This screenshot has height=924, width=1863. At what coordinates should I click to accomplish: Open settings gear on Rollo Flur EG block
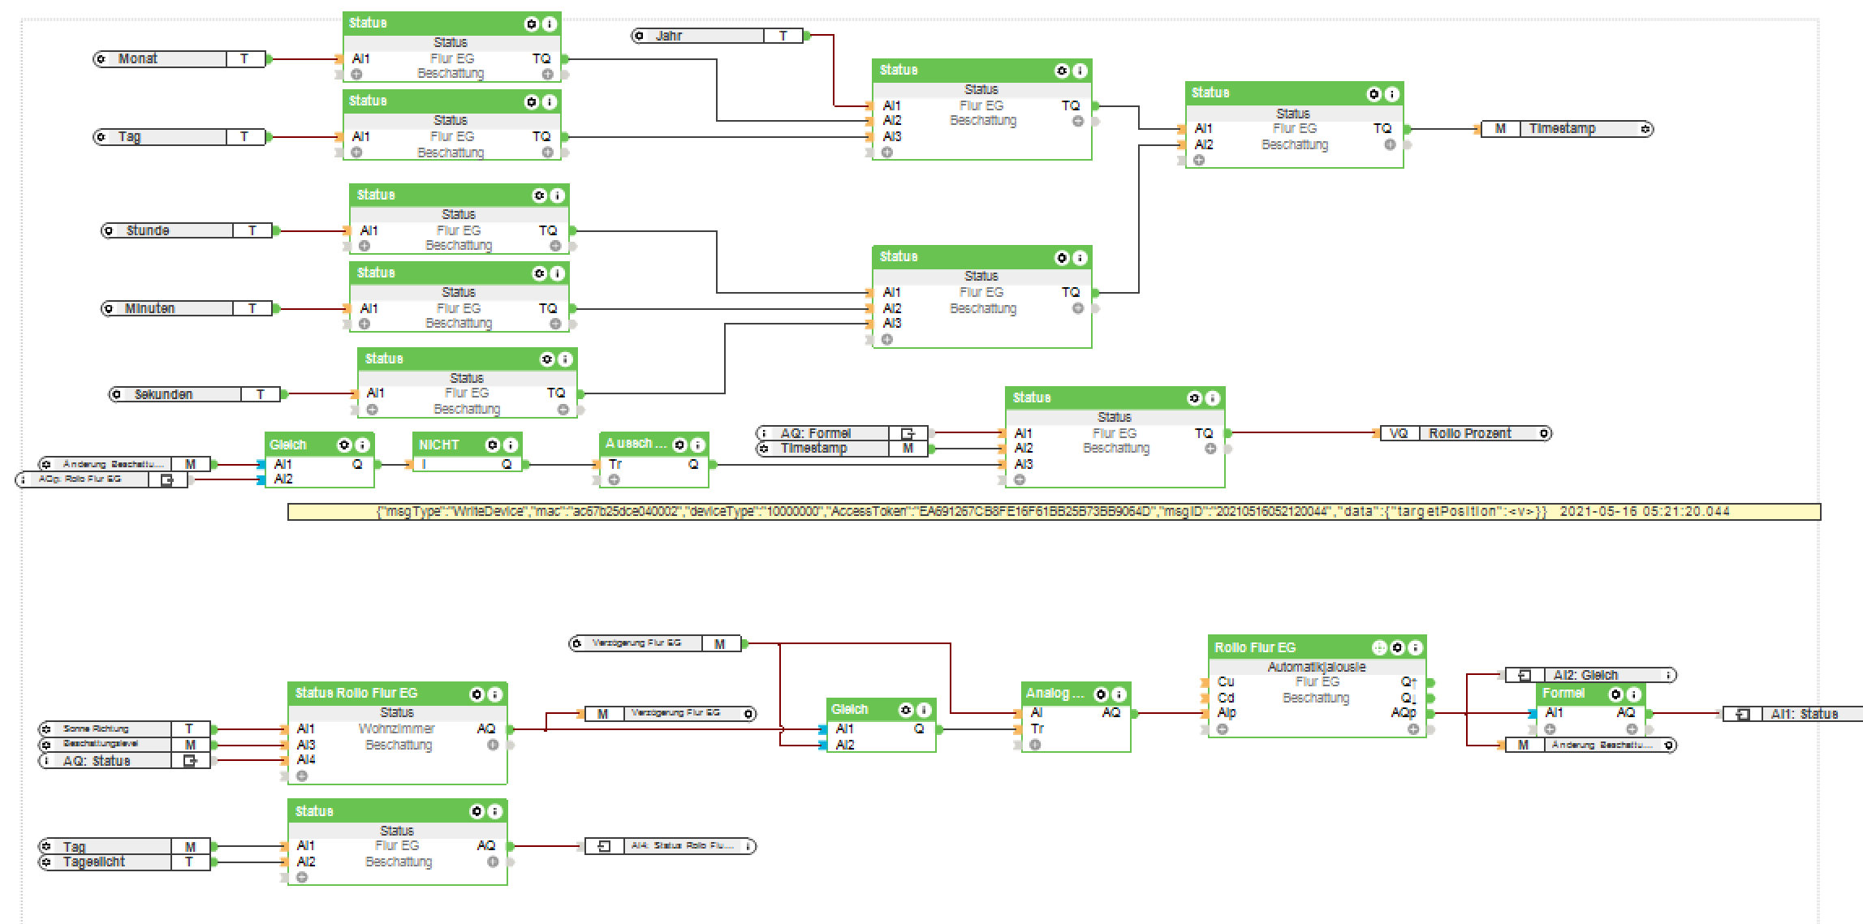1397,647
